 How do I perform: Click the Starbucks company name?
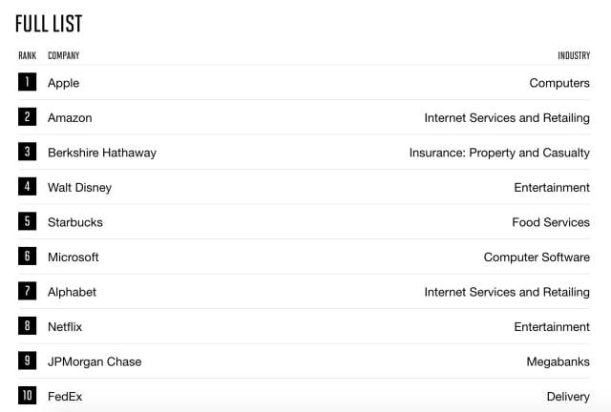click(74, 222)
